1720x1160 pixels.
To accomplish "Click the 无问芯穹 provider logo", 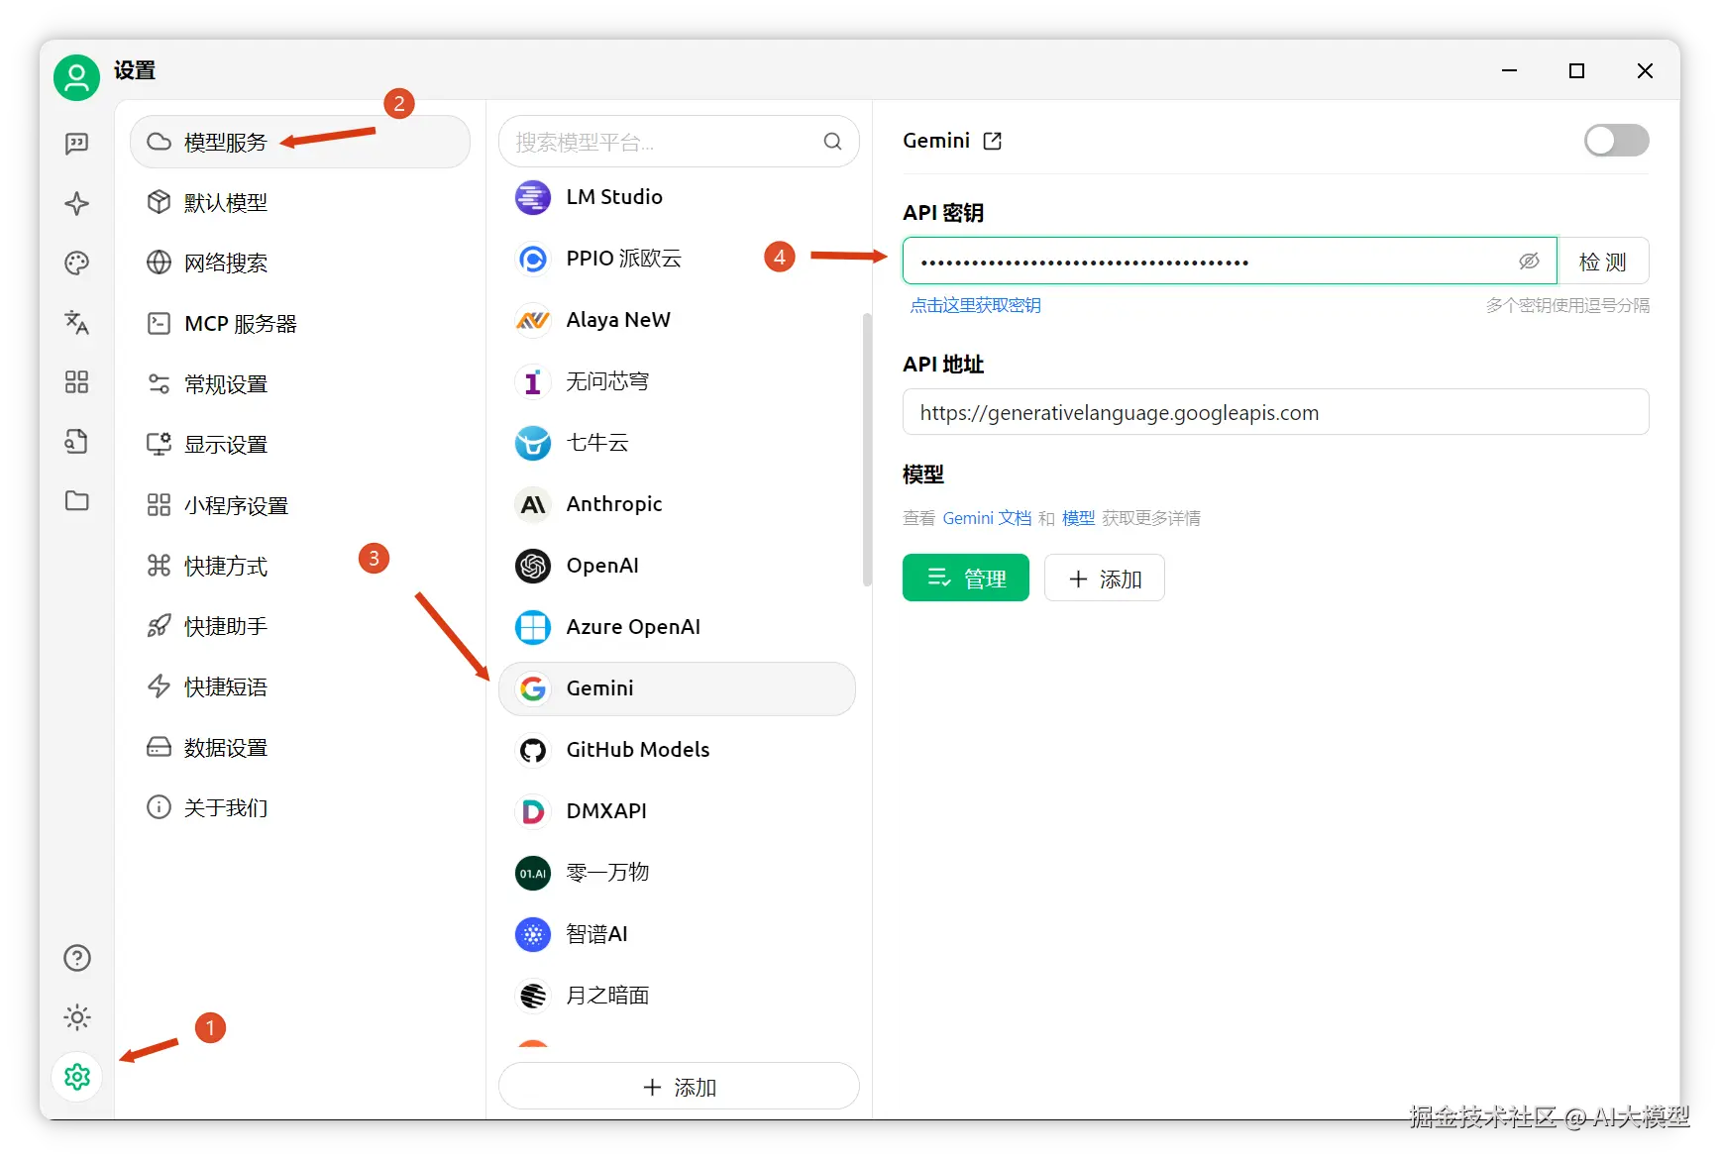I will pyautogui.click(x=533, y=381).
